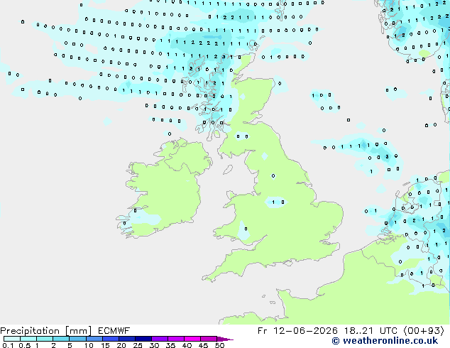Click the Isle of Man outline on map
The image size is (450, 348).
pyautogui.click(x=228, y=170)
